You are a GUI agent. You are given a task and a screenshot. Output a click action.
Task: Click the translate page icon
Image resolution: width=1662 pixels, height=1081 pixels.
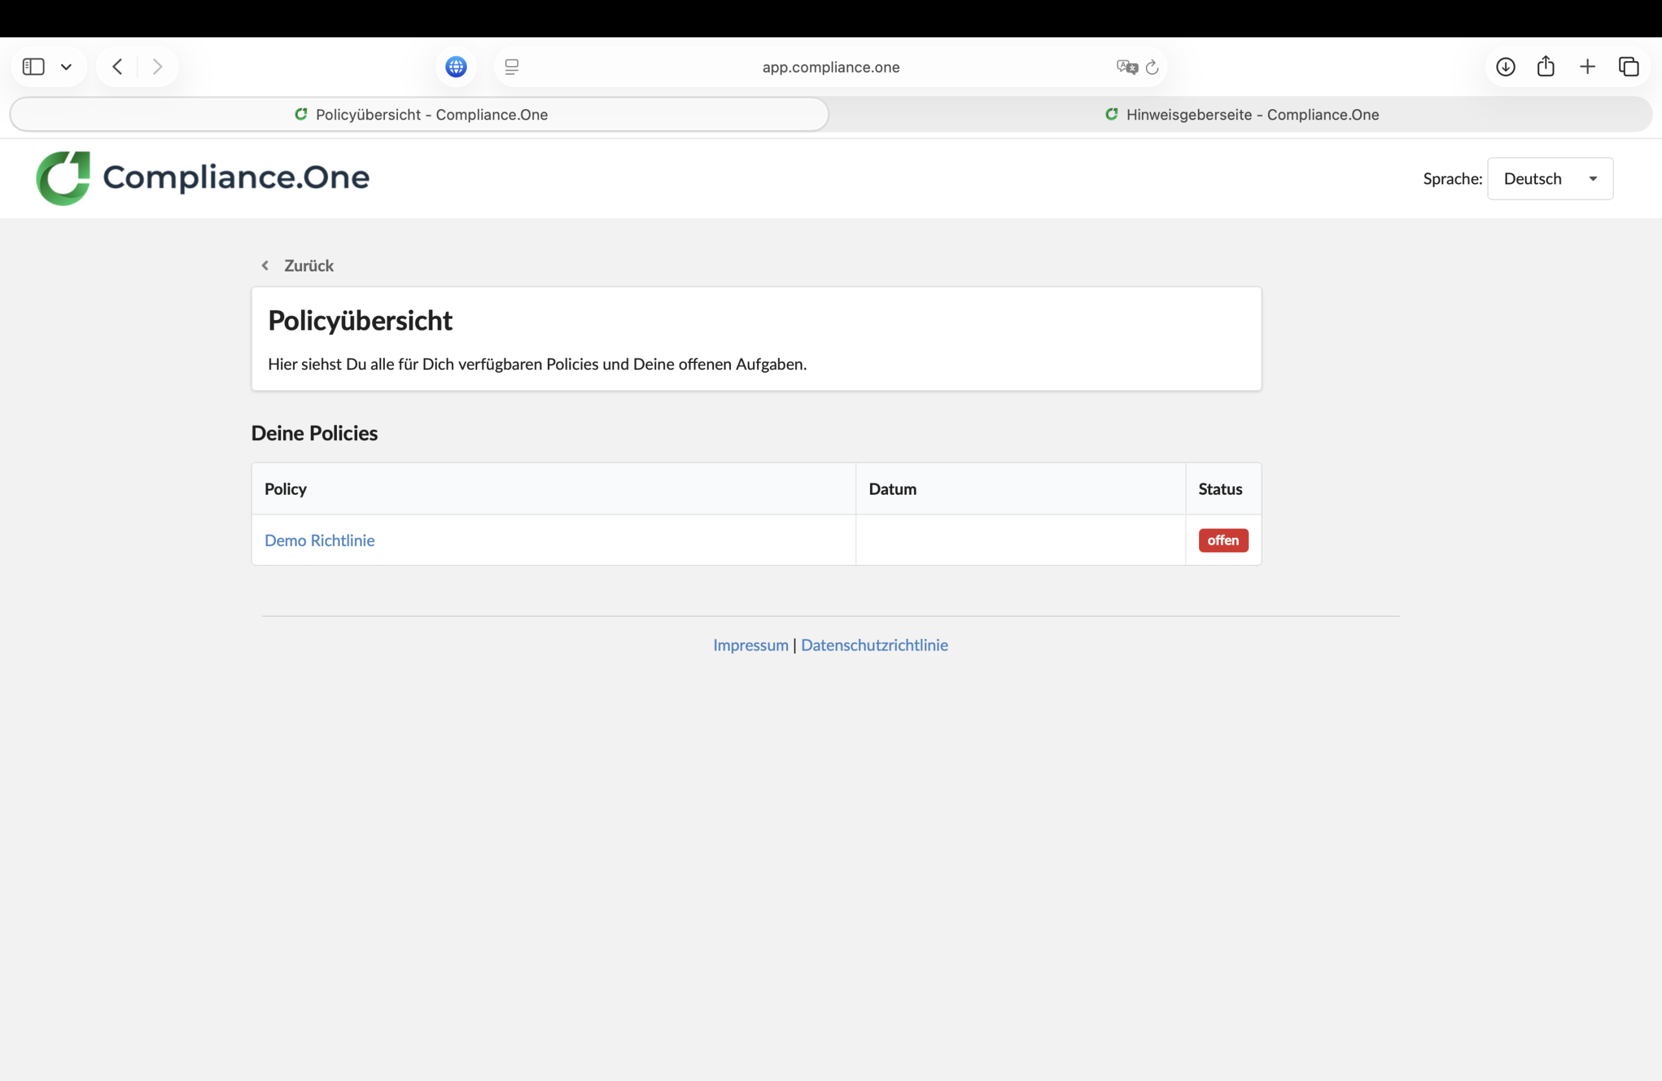[1126, 67]
